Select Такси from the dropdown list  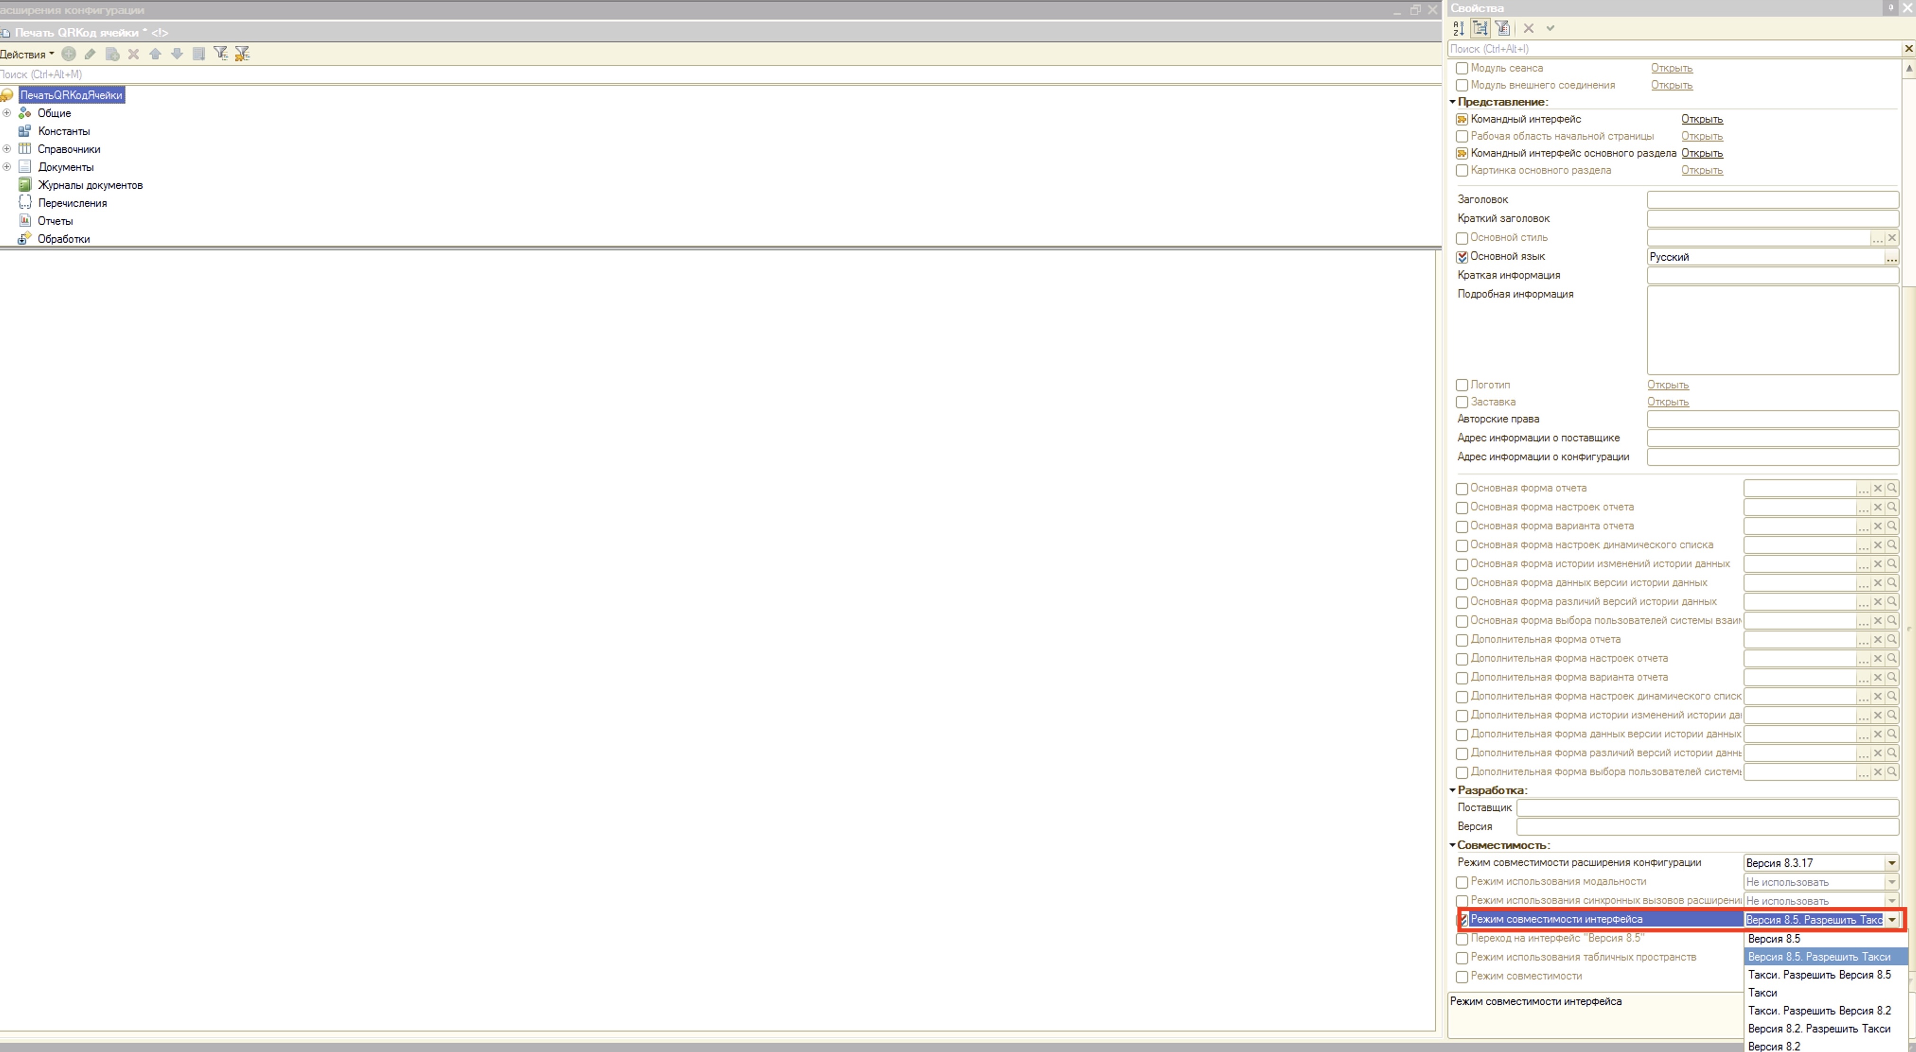click(x=1762, y=992)
